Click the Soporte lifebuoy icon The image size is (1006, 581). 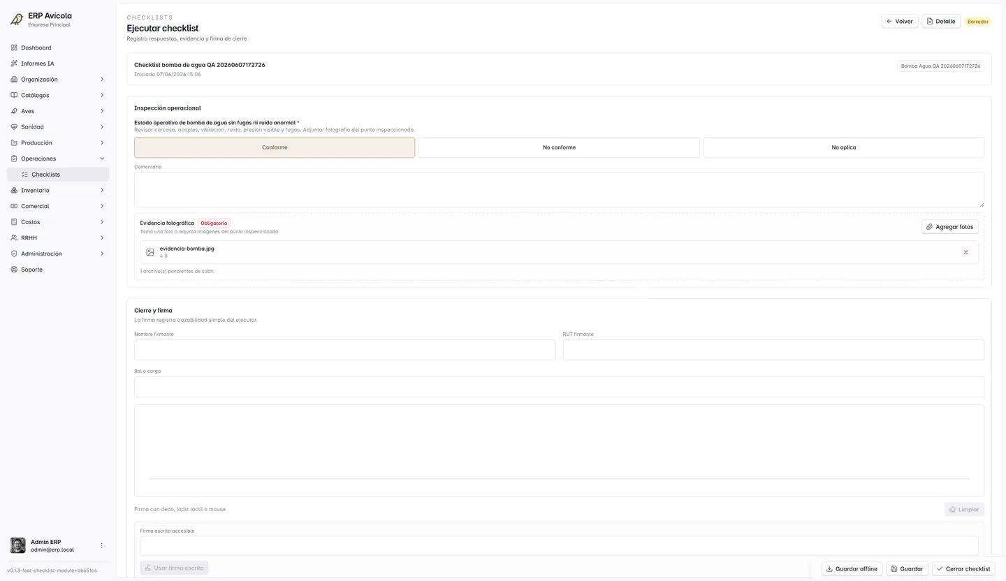pyautogui.click(x=14, y=270)
